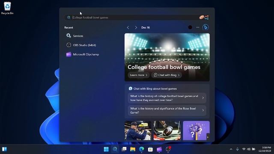274x154 pixels.
Task: Click the College football bowl games headline
Action: (164, 67)
